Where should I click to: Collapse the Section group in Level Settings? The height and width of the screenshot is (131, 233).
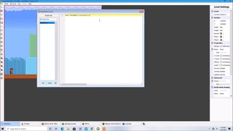tap(212, 18)
